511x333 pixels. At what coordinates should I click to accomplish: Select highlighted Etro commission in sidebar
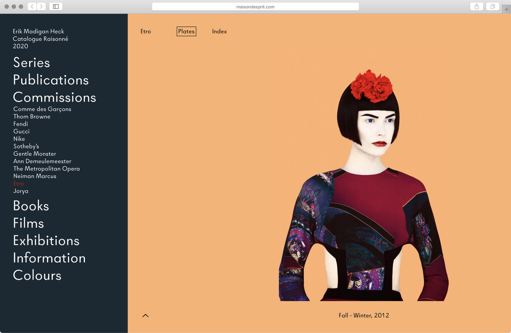coord(19,184)
